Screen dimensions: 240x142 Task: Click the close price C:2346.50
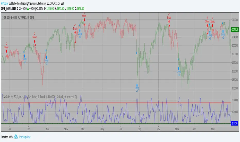79,9
